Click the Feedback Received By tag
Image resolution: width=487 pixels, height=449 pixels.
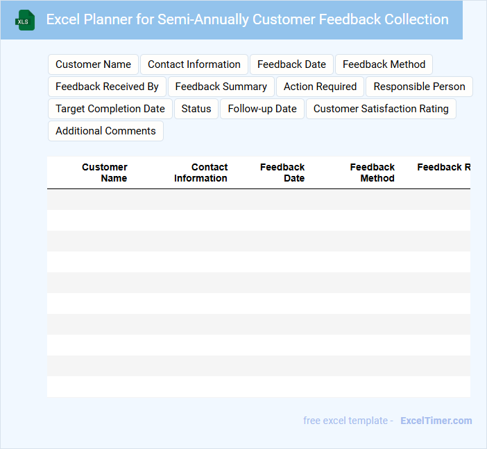[x=107, y=87]
